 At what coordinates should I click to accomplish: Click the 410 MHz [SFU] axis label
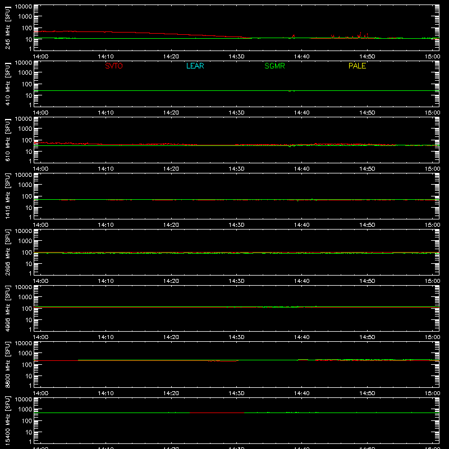(8, 84)
